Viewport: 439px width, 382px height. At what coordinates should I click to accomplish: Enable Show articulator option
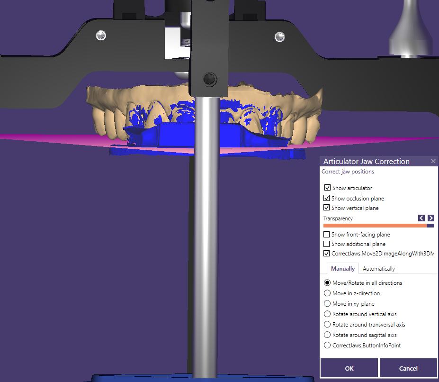point(327,188)
